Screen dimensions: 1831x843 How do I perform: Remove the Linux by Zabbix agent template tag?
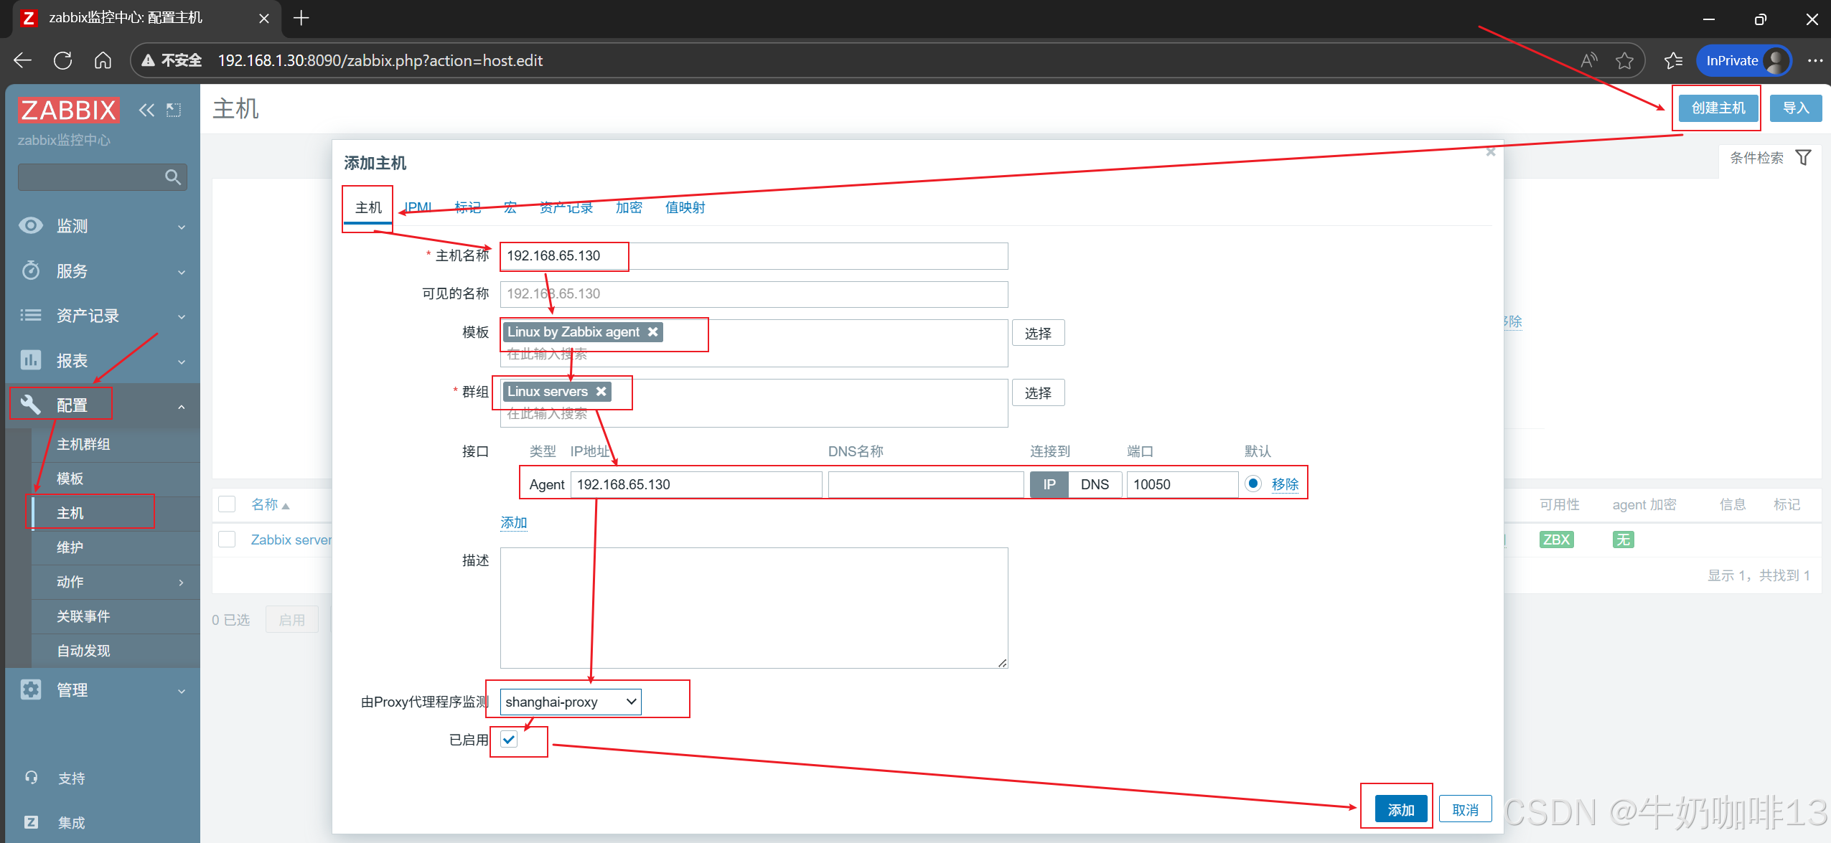[652, 331]
